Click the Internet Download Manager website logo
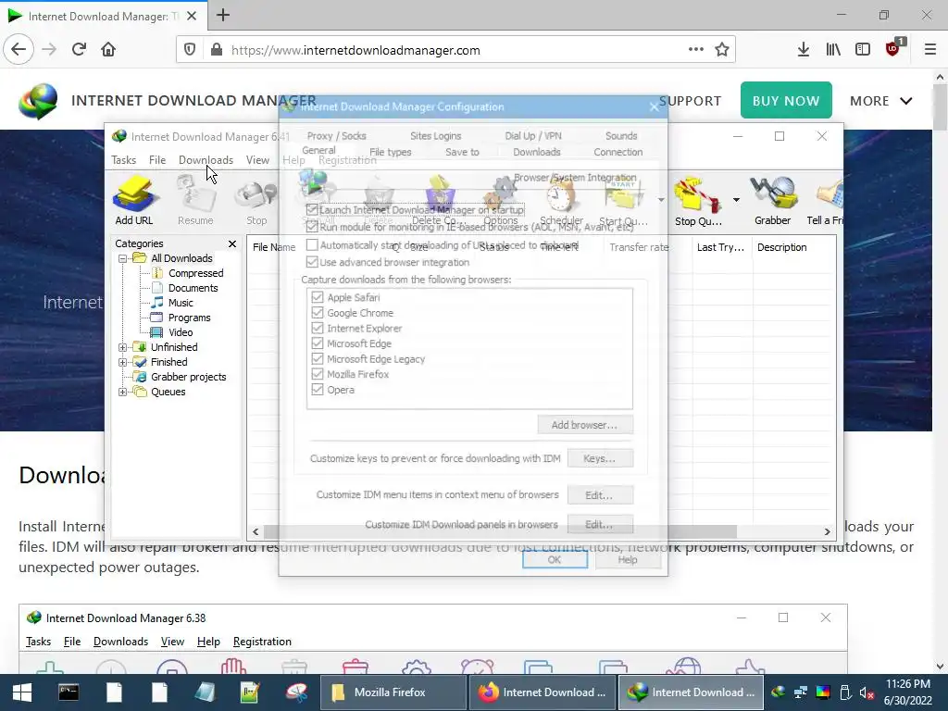This screenshot has width=948, height=711. pos(38,101)
